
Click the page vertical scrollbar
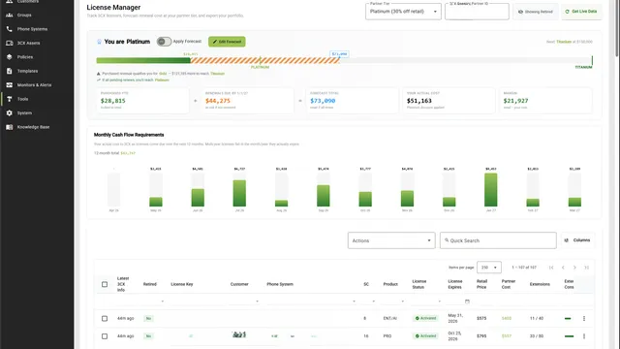pyautogui.click(x=617, y=28)
